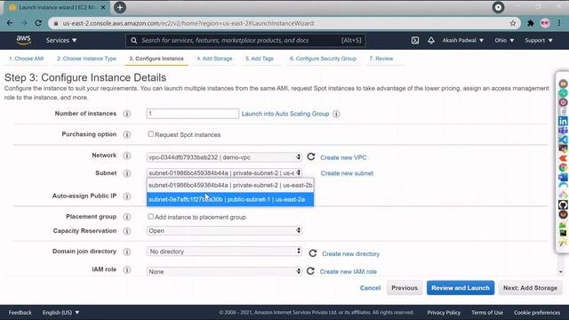The image size is (569, 320).
Task: Click Create new subnet link
Action: (347, 173)
